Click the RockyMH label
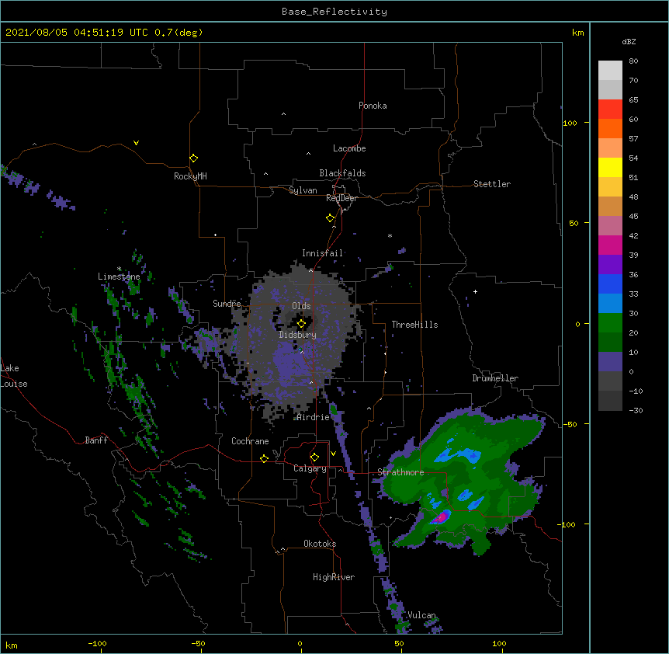This screenshot has height=654, width=669. (x=190, y=176)
